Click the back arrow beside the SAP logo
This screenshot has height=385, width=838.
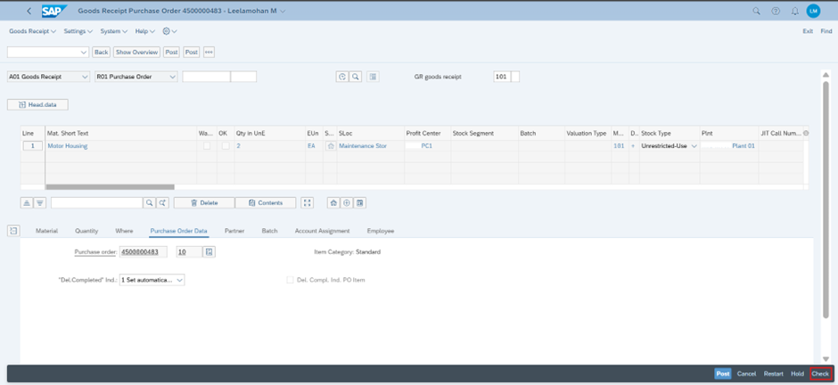pos(29,11)
